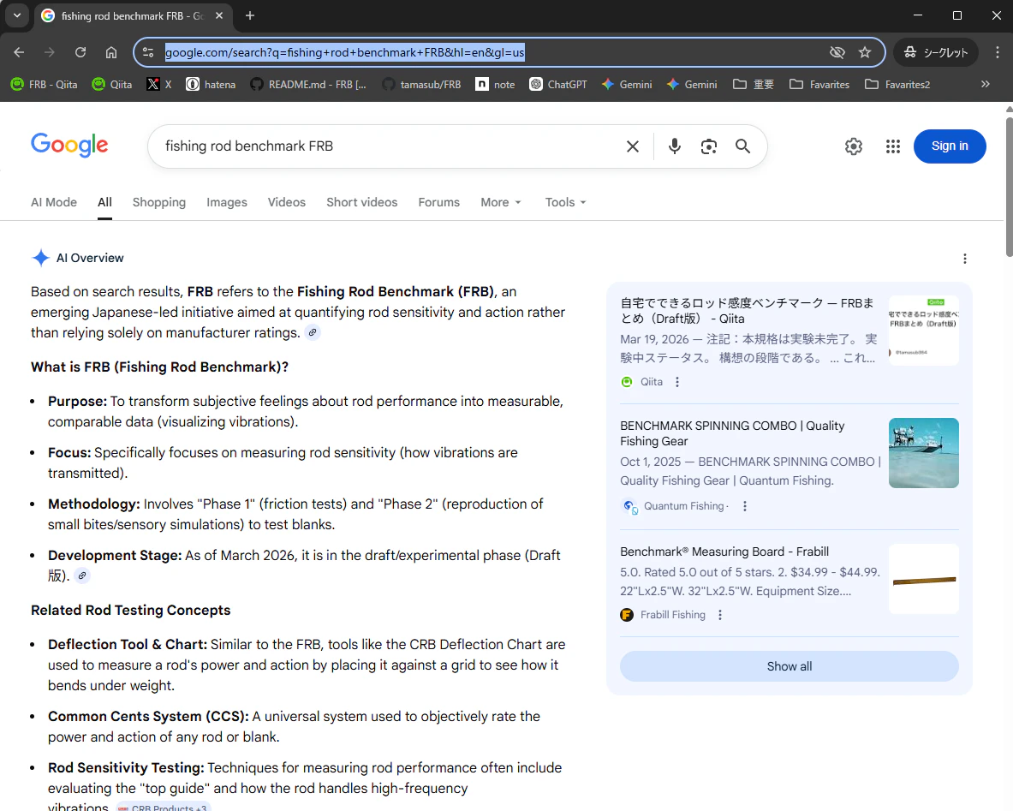
Task: Show more bookmarks overflow chevron
Action: pyautogui.click(x=986, y=84)
